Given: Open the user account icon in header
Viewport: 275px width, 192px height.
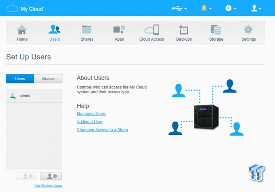Looking at the screenshot, I should point(254,8).
